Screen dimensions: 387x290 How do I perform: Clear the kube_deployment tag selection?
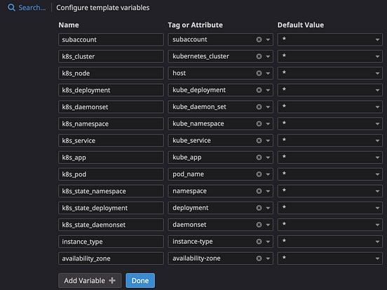(259, 90)
